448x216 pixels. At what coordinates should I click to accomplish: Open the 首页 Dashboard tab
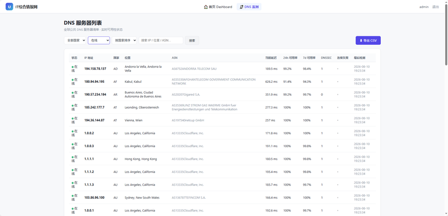[218, 7]
